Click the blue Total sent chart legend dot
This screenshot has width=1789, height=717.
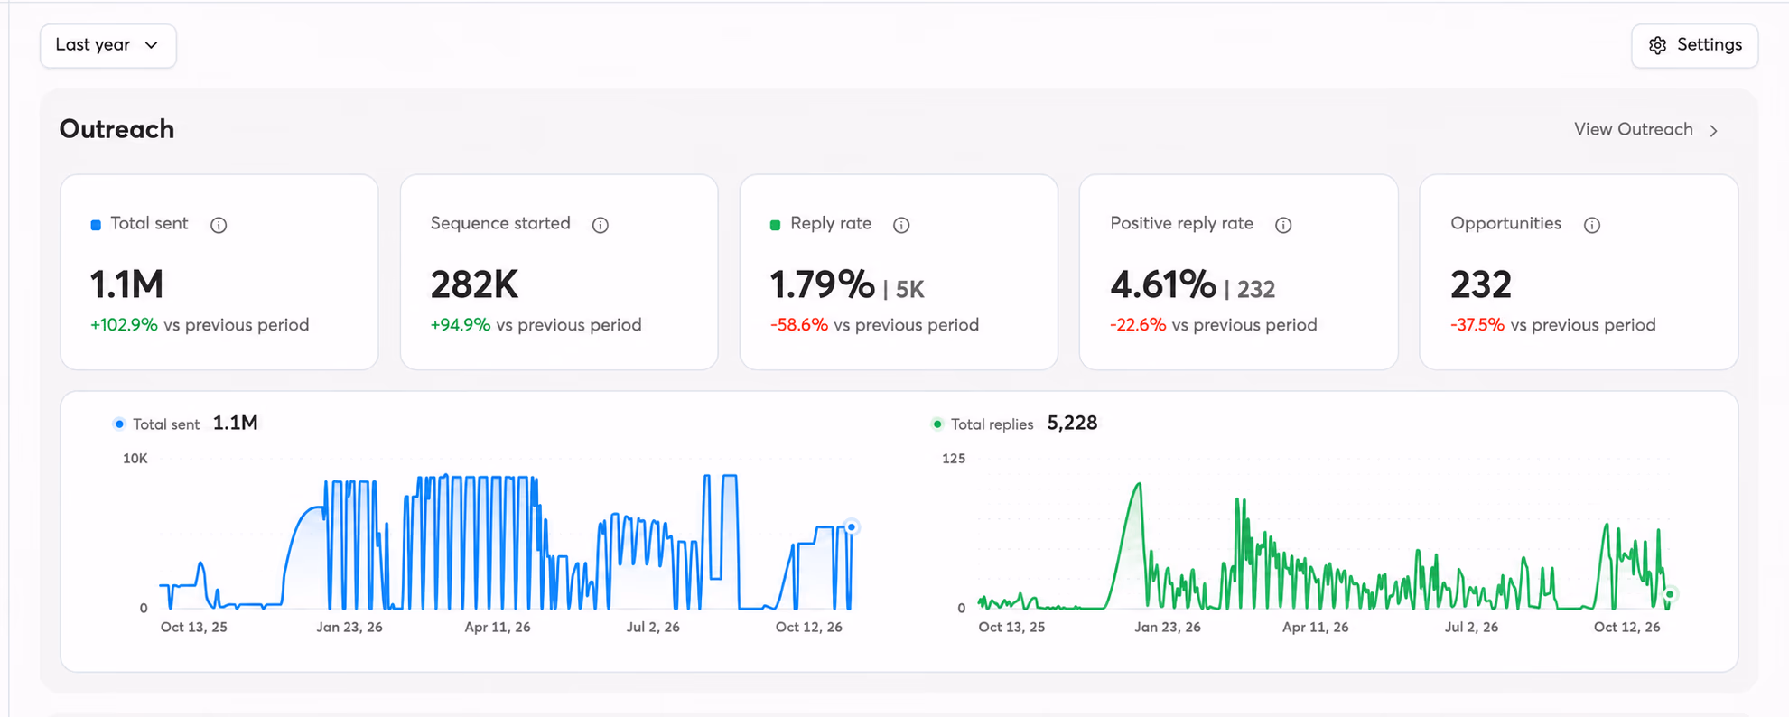click(x=119, y=424)
